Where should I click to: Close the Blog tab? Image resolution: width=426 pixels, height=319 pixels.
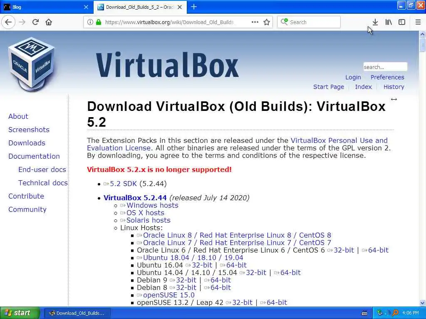tap(86, 7)
